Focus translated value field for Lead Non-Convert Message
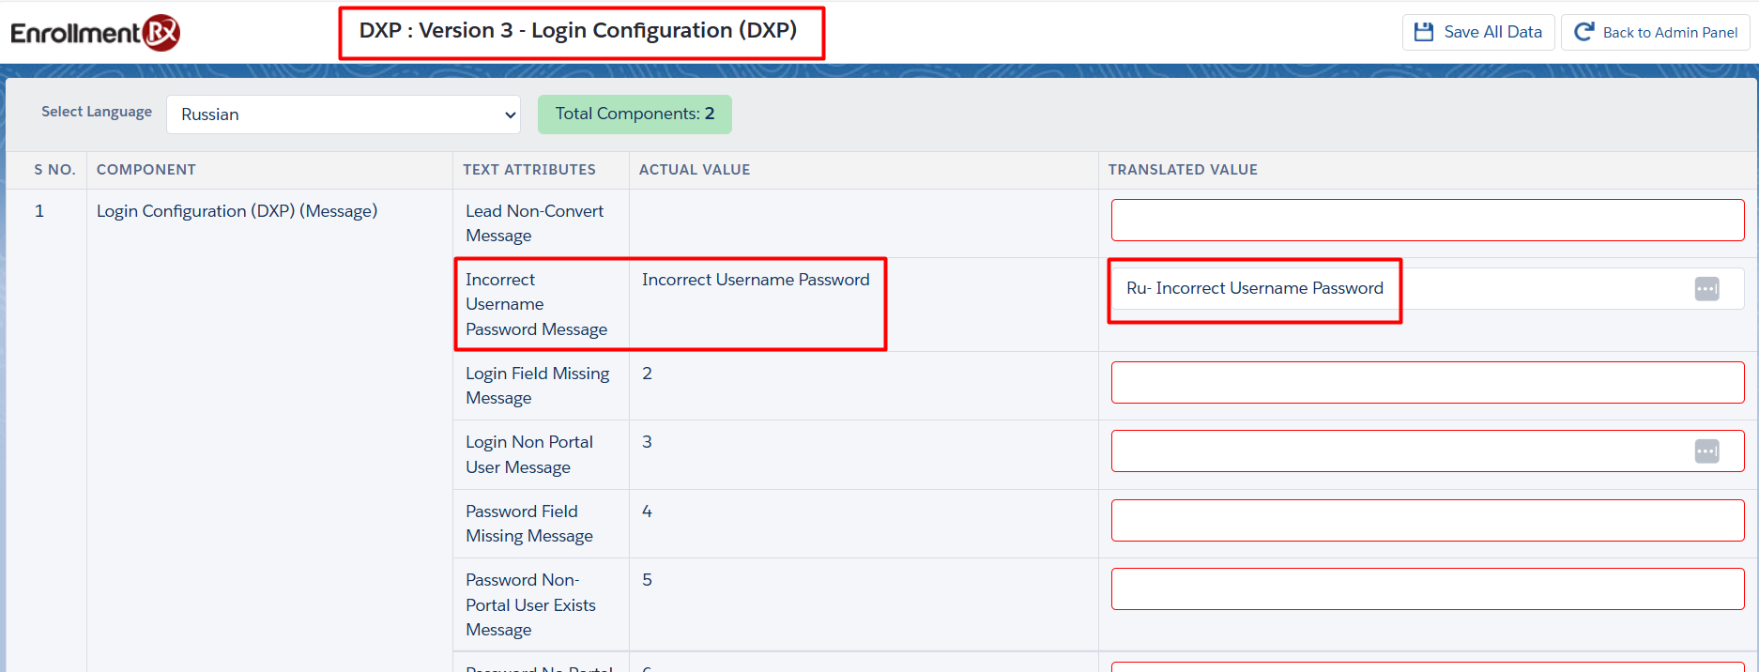 coord(1427,221)
